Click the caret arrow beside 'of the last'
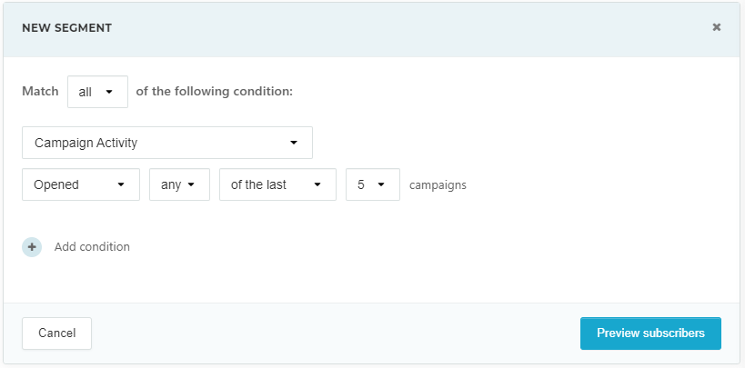This screenshot has width=745, height=368. coord(317,184)
